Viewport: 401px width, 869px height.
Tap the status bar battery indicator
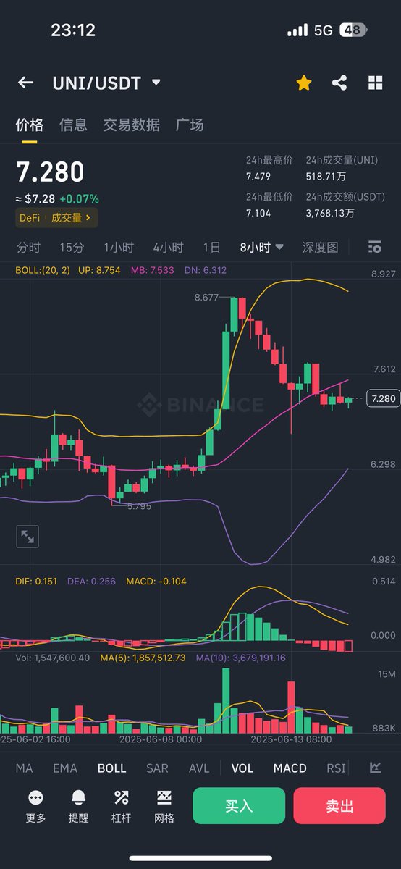tap(353, 30)
